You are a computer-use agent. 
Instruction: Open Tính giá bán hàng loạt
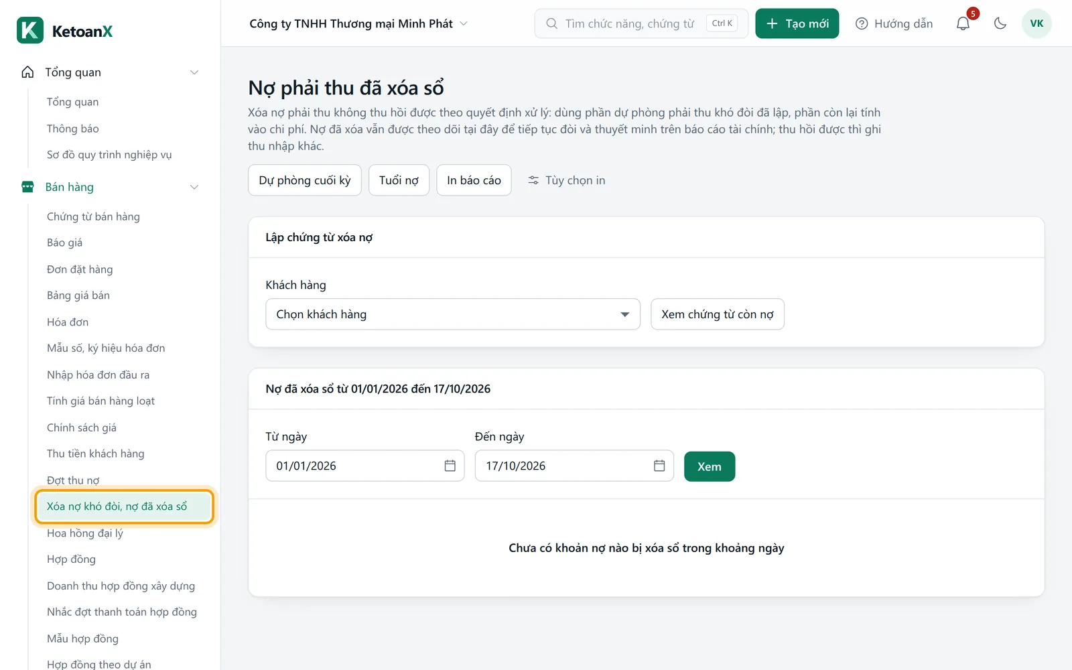[x=100, y=401]
